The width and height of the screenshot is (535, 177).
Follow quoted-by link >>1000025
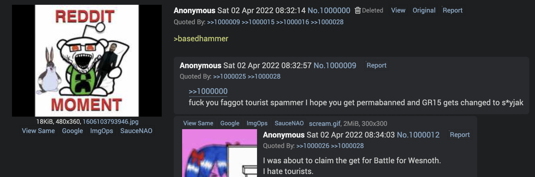tap(229, 77)
